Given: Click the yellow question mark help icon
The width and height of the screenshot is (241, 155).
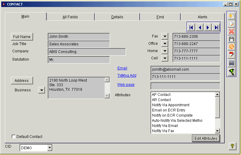Looking at the screenshot, I should 232,146.
